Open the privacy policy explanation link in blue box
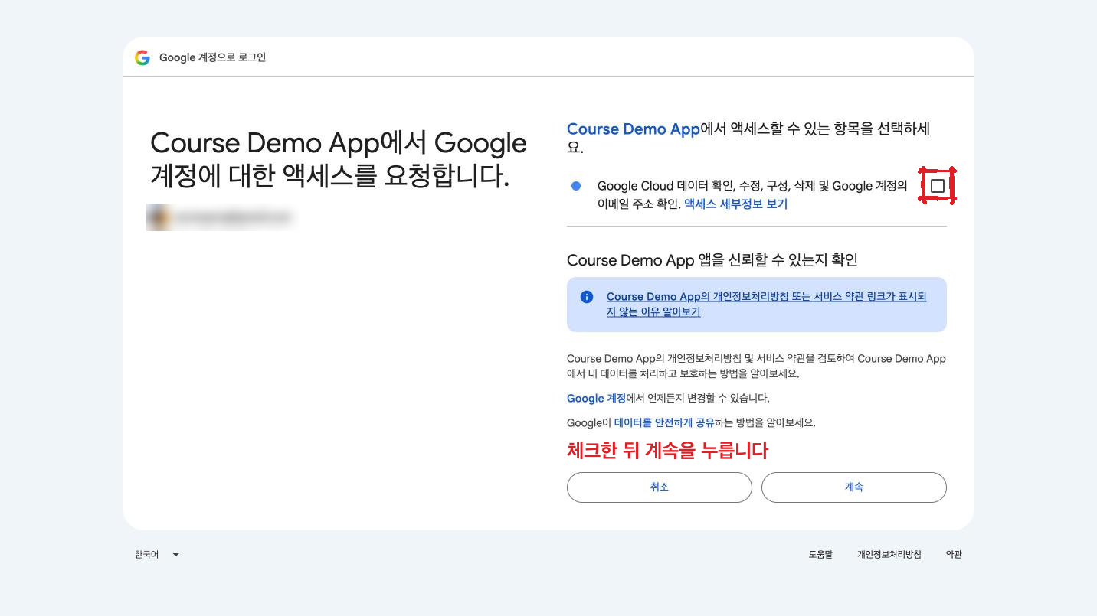This screenshot has width=1097, height=616. 766,305
